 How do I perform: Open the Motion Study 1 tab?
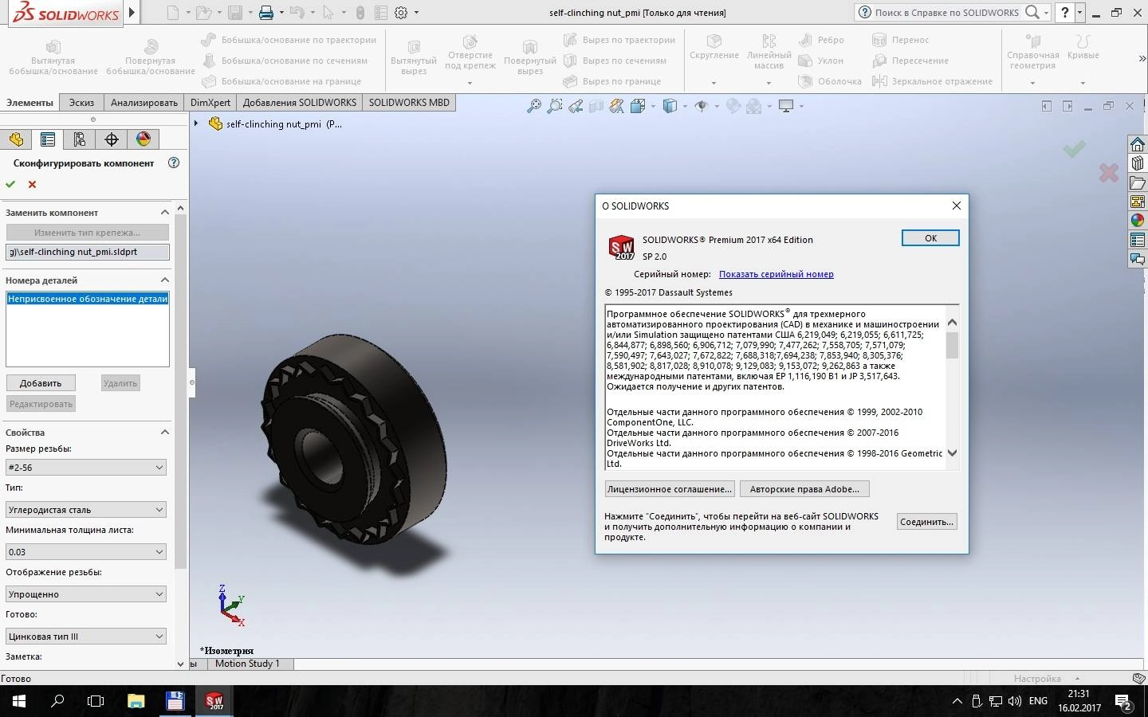tap(247, 664)
